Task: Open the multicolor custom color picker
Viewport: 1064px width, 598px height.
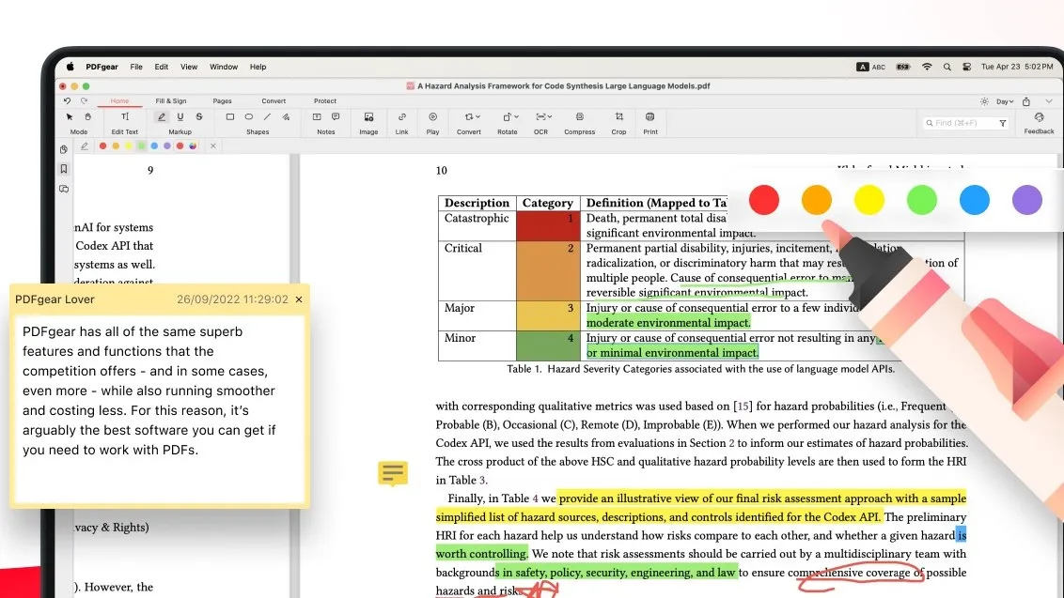Action: pos(193,146)
